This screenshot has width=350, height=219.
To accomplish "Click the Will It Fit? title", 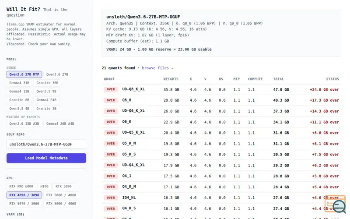I will 23,9.
